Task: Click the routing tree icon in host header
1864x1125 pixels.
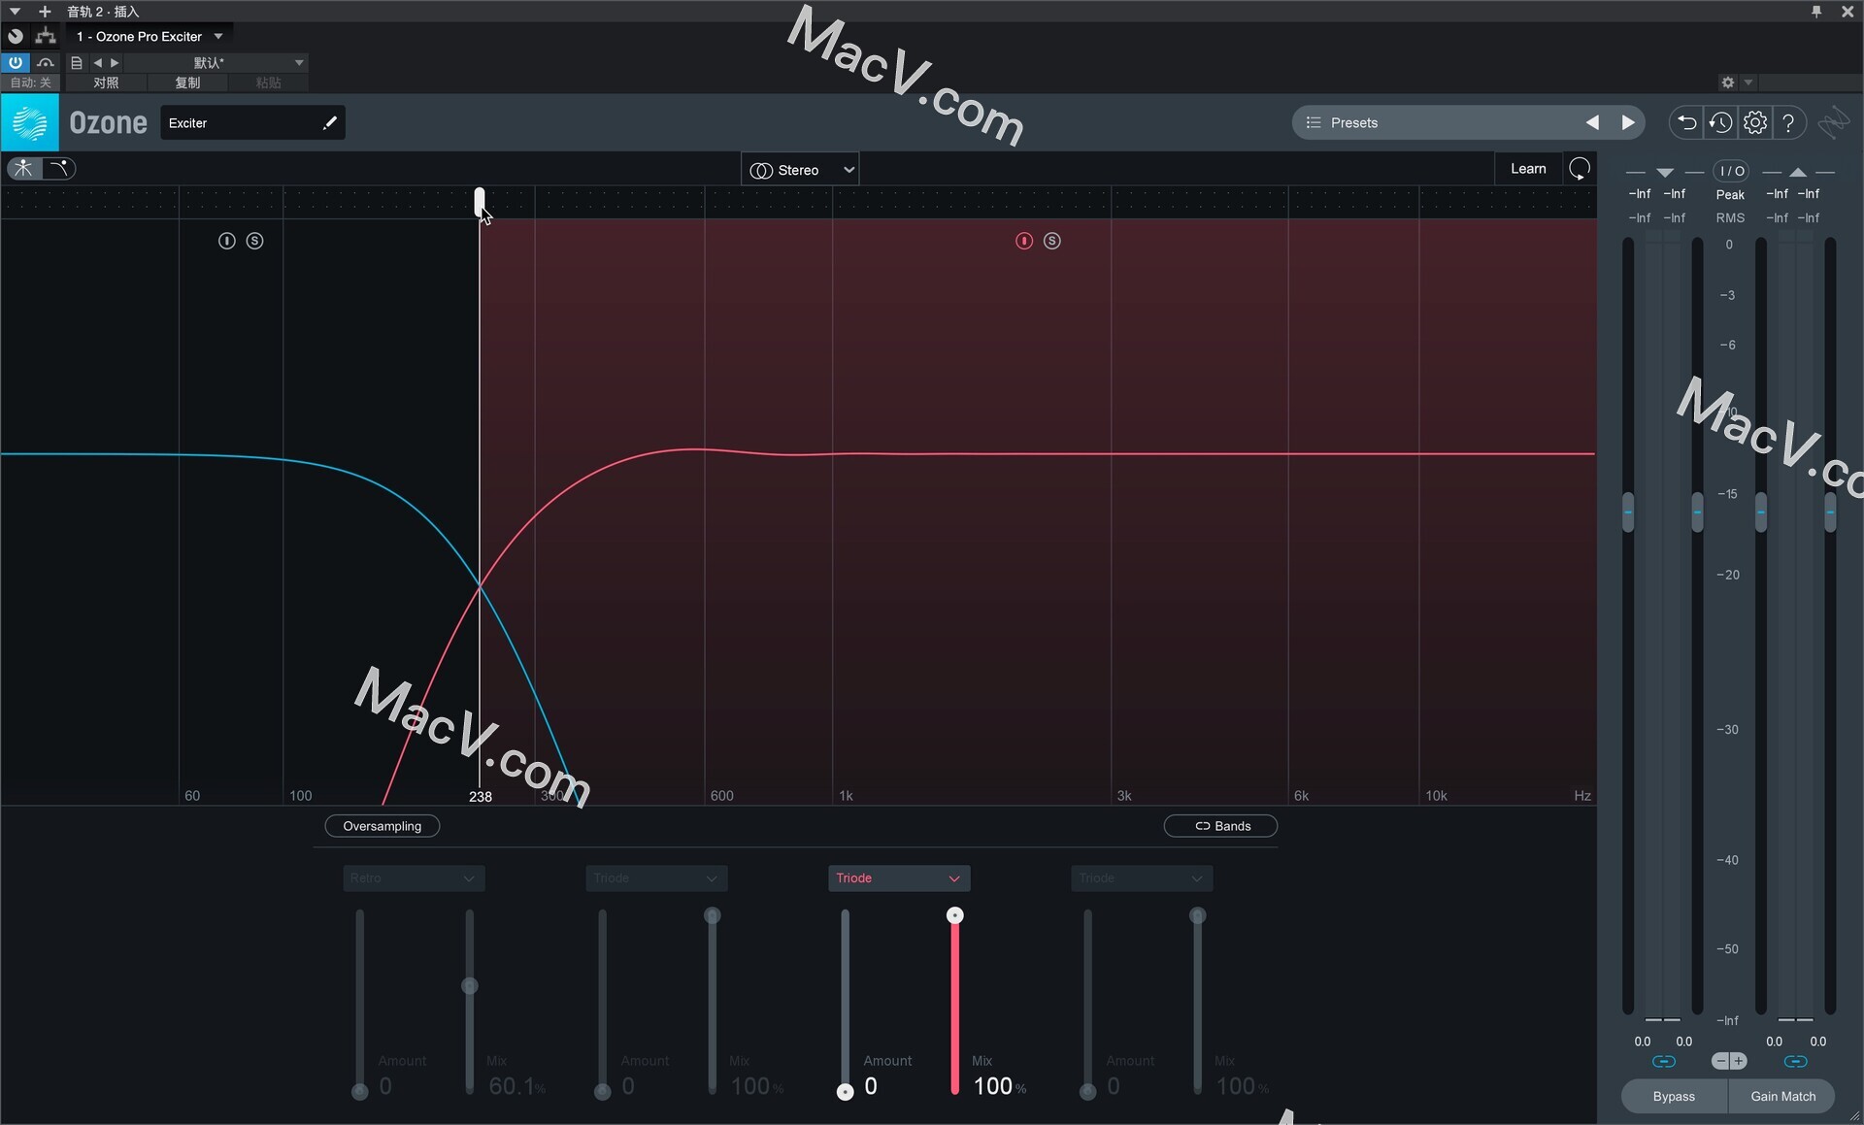Action: pyautogui.click(x=45, y=36)
